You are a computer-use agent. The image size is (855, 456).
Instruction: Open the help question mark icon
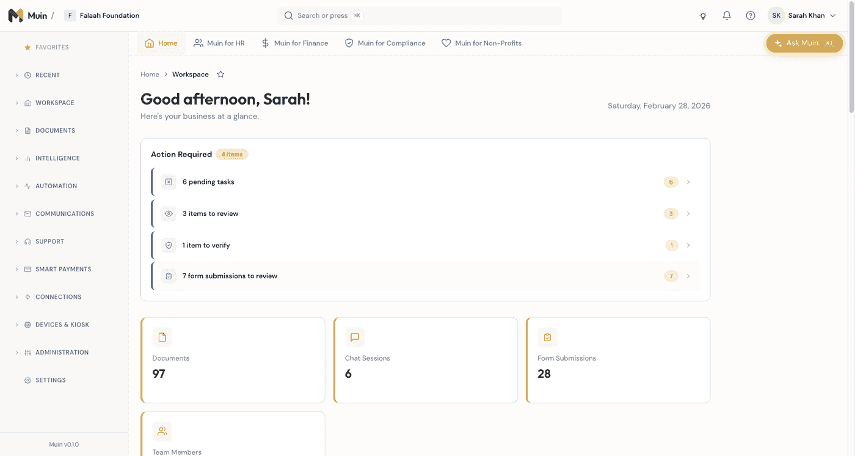751,16
